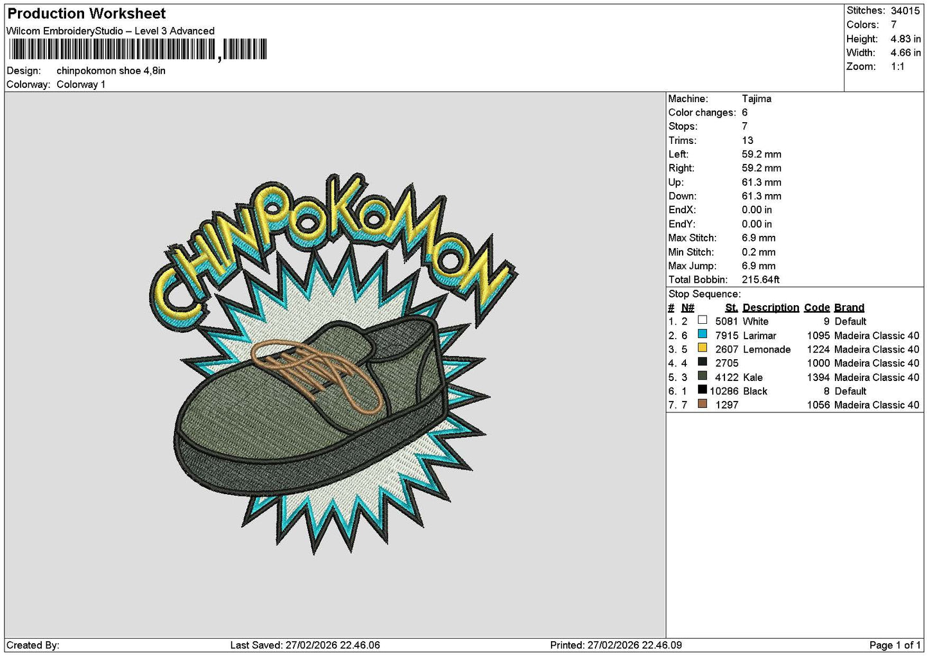Click the 'Description' column header
Screen dimensions: 928x656
pos(771,308)
